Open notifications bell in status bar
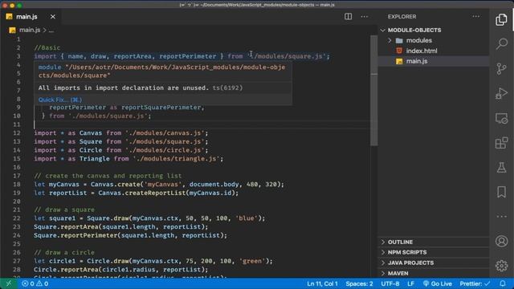This screenshot has width=514, height=289. click(x=503, y=283)
